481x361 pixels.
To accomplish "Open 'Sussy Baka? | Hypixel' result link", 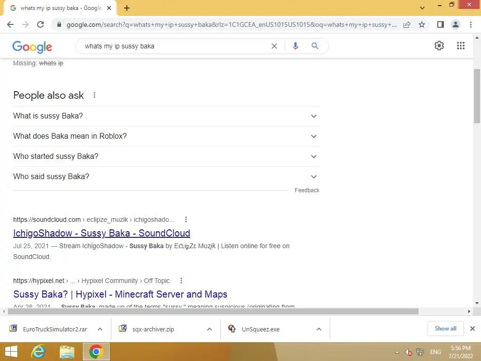I will (120, 294).
